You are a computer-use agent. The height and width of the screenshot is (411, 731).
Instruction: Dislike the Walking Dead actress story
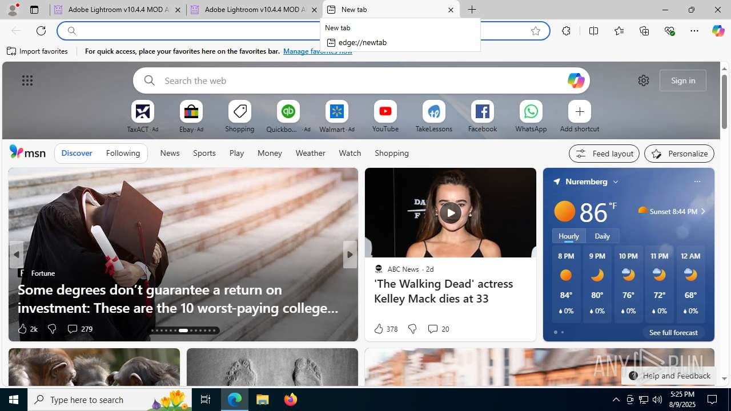[x=412, y=329]
